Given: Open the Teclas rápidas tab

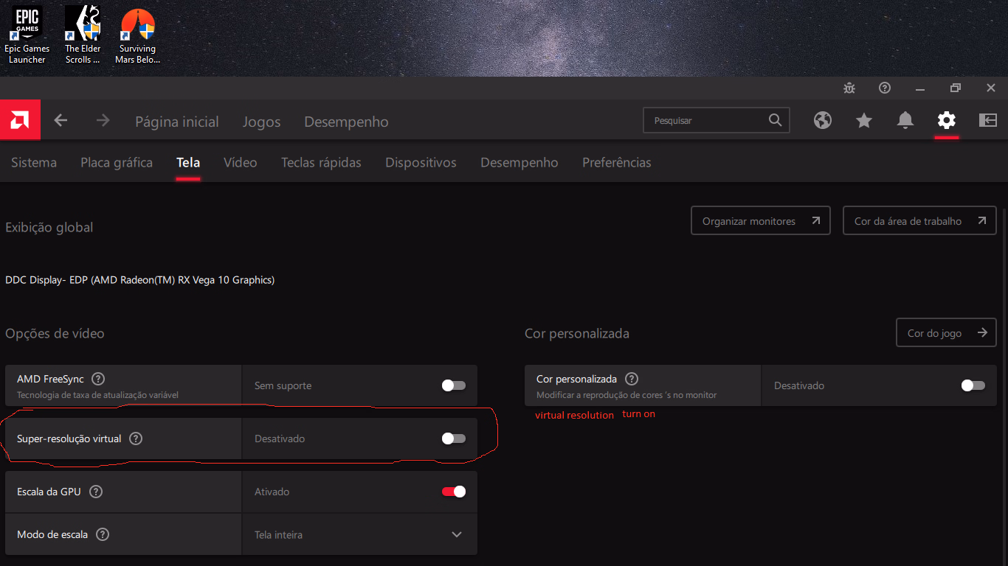Looking at the screenshot, I should [321, 162].
